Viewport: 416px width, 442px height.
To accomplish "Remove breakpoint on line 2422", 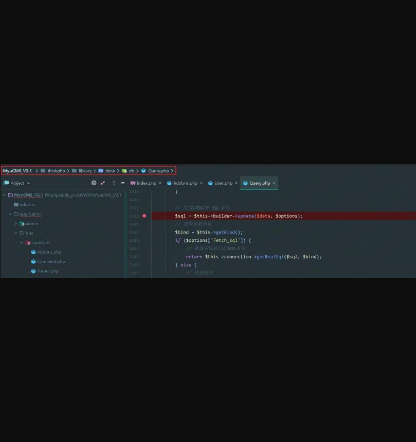I will pyautogui.click(x=144, y=216).
